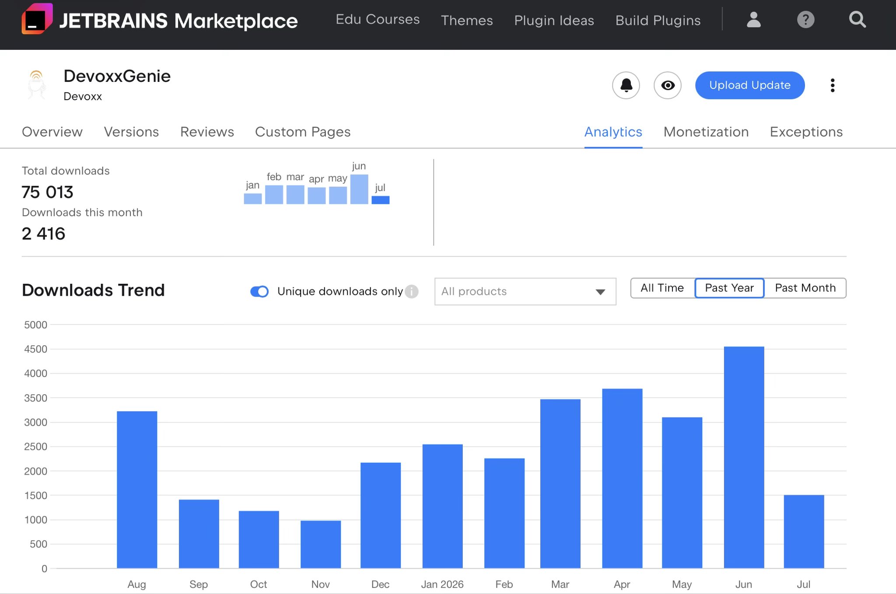Switch to the Exceptions tab

point(806,132)
